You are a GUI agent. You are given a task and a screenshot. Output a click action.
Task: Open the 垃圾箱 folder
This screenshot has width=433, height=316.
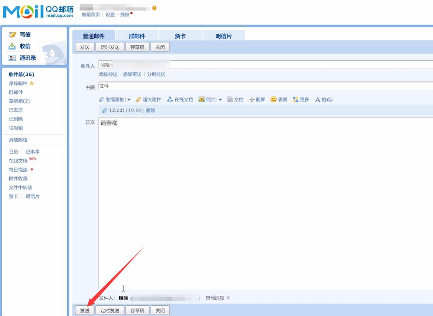coord(16,128)
